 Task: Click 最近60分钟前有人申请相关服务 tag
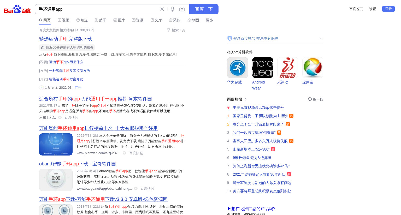click(67, 47)
